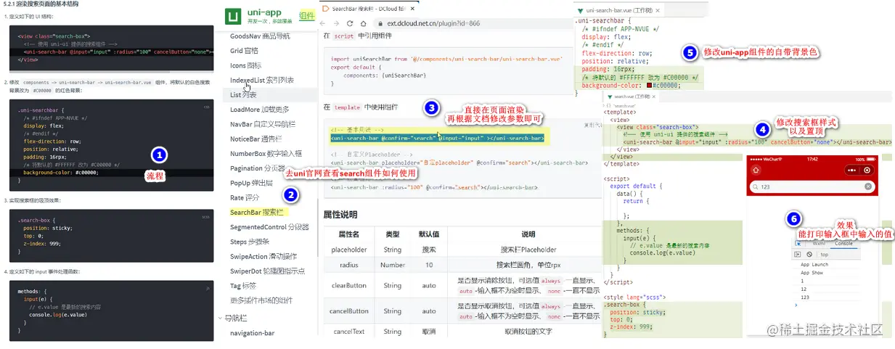Select the App Launch console log row

point(814,265)
